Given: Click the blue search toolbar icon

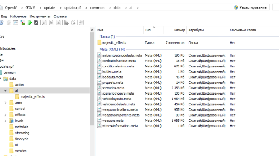Looking at the screenshot, I should coord(1,23).
